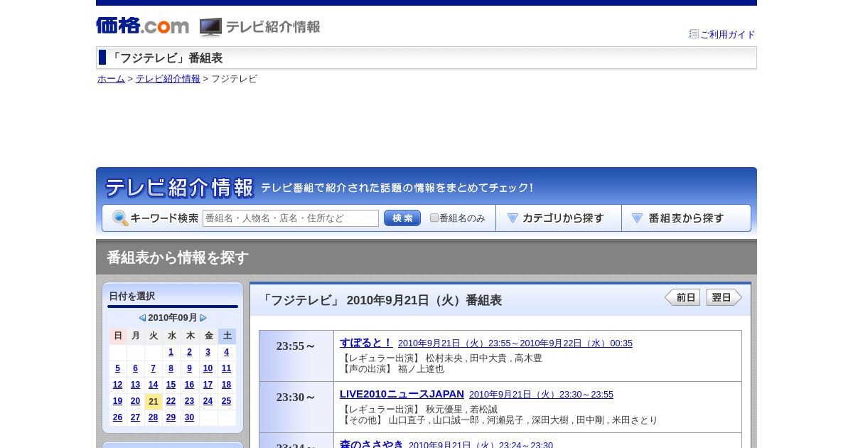Select September 18 in calendar

click(x=227, y=385)
